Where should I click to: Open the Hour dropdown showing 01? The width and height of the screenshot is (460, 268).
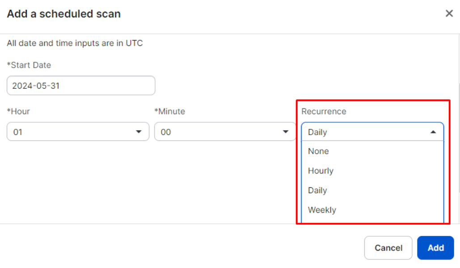pyautogui.click(x=72, y=132)
